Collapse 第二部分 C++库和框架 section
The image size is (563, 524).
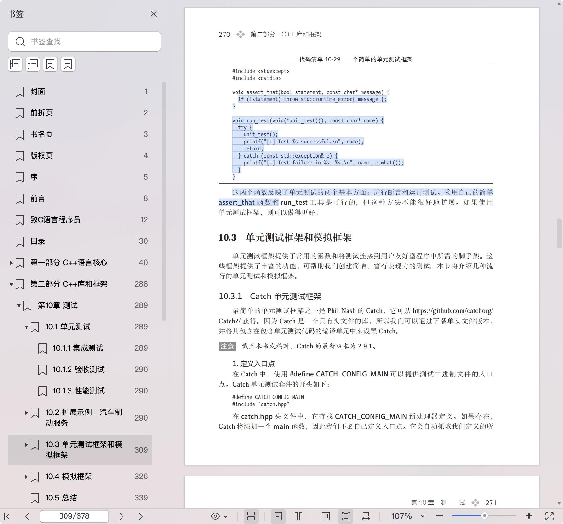[x=11, y=284]
